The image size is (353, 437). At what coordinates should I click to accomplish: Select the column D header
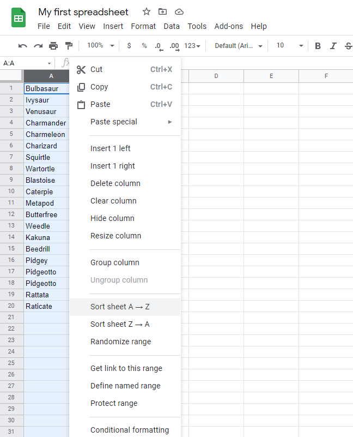[x=216, y=76]
